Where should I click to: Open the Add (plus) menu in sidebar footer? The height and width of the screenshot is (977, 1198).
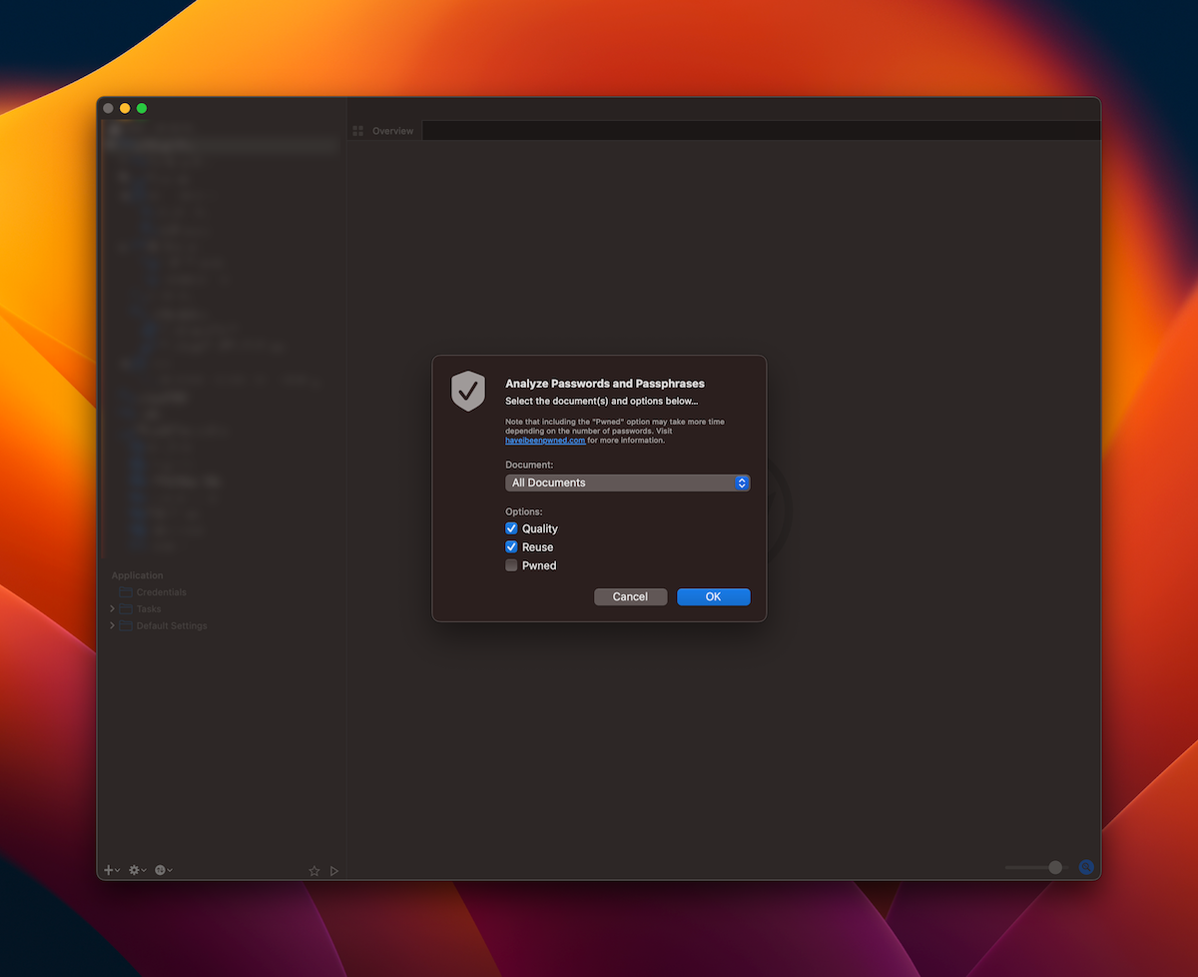click(111, 870)
